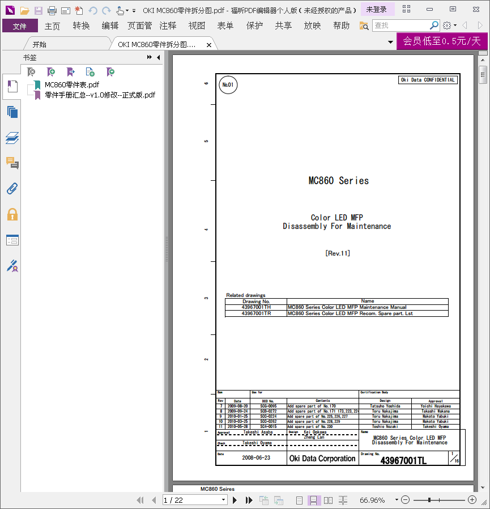The image size is (490, 509).
Task: Open the customize quick access toolbar dropdown
Action: (x=134, y=11)
